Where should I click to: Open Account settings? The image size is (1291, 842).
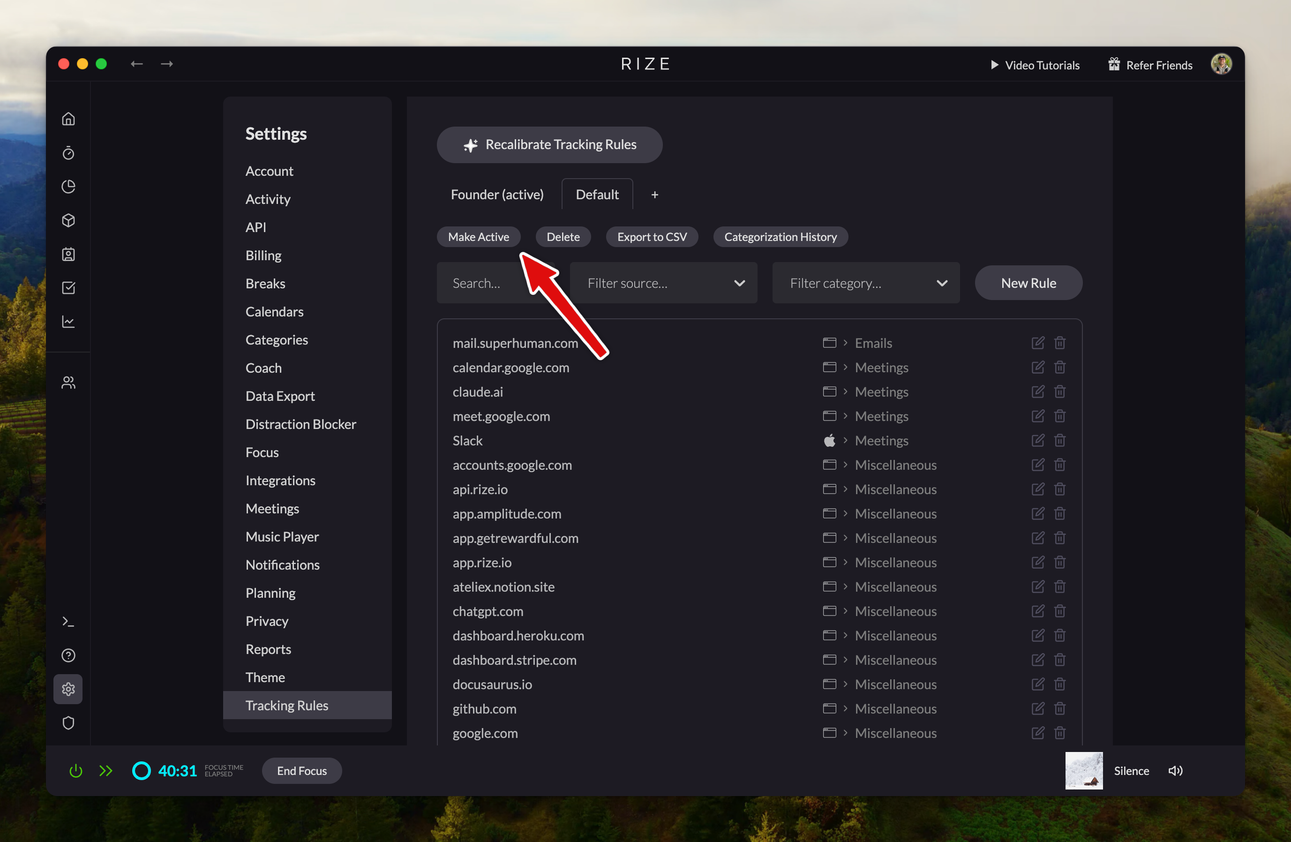[269, 171]
